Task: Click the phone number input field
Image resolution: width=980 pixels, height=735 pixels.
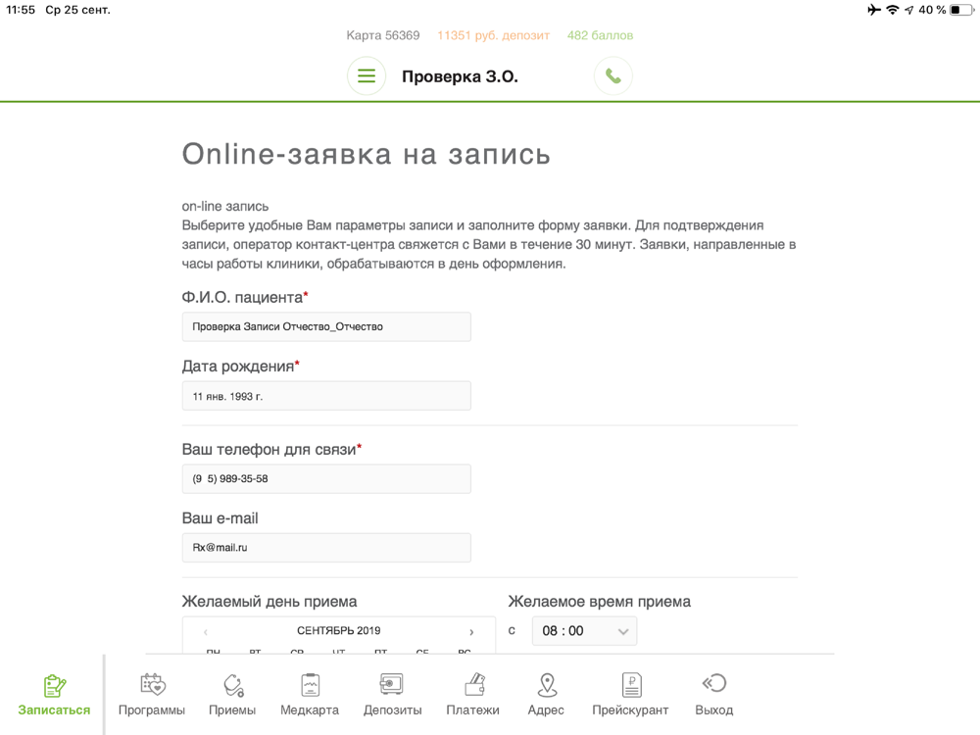Action: 326,479
